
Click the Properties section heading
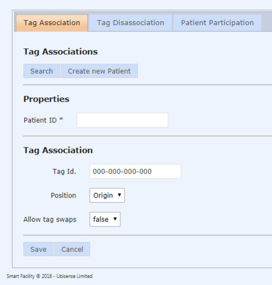coord(46,99)
